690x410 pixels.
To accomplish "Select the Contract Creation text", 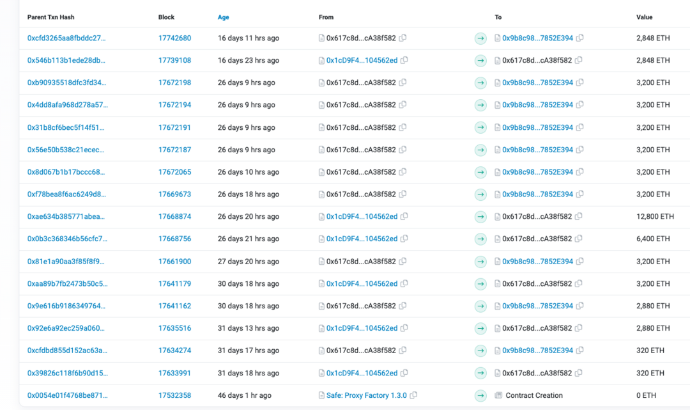I will tap(534, 395).
